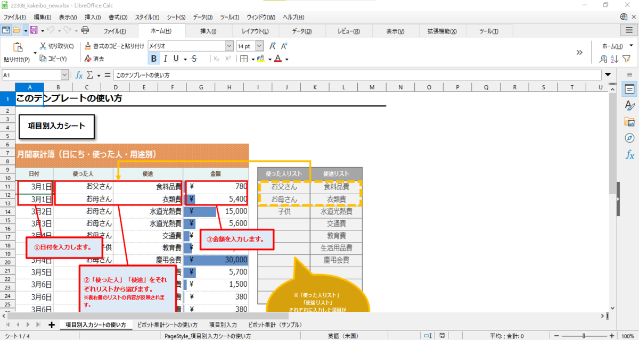Click column header G

tap(201, 87)
